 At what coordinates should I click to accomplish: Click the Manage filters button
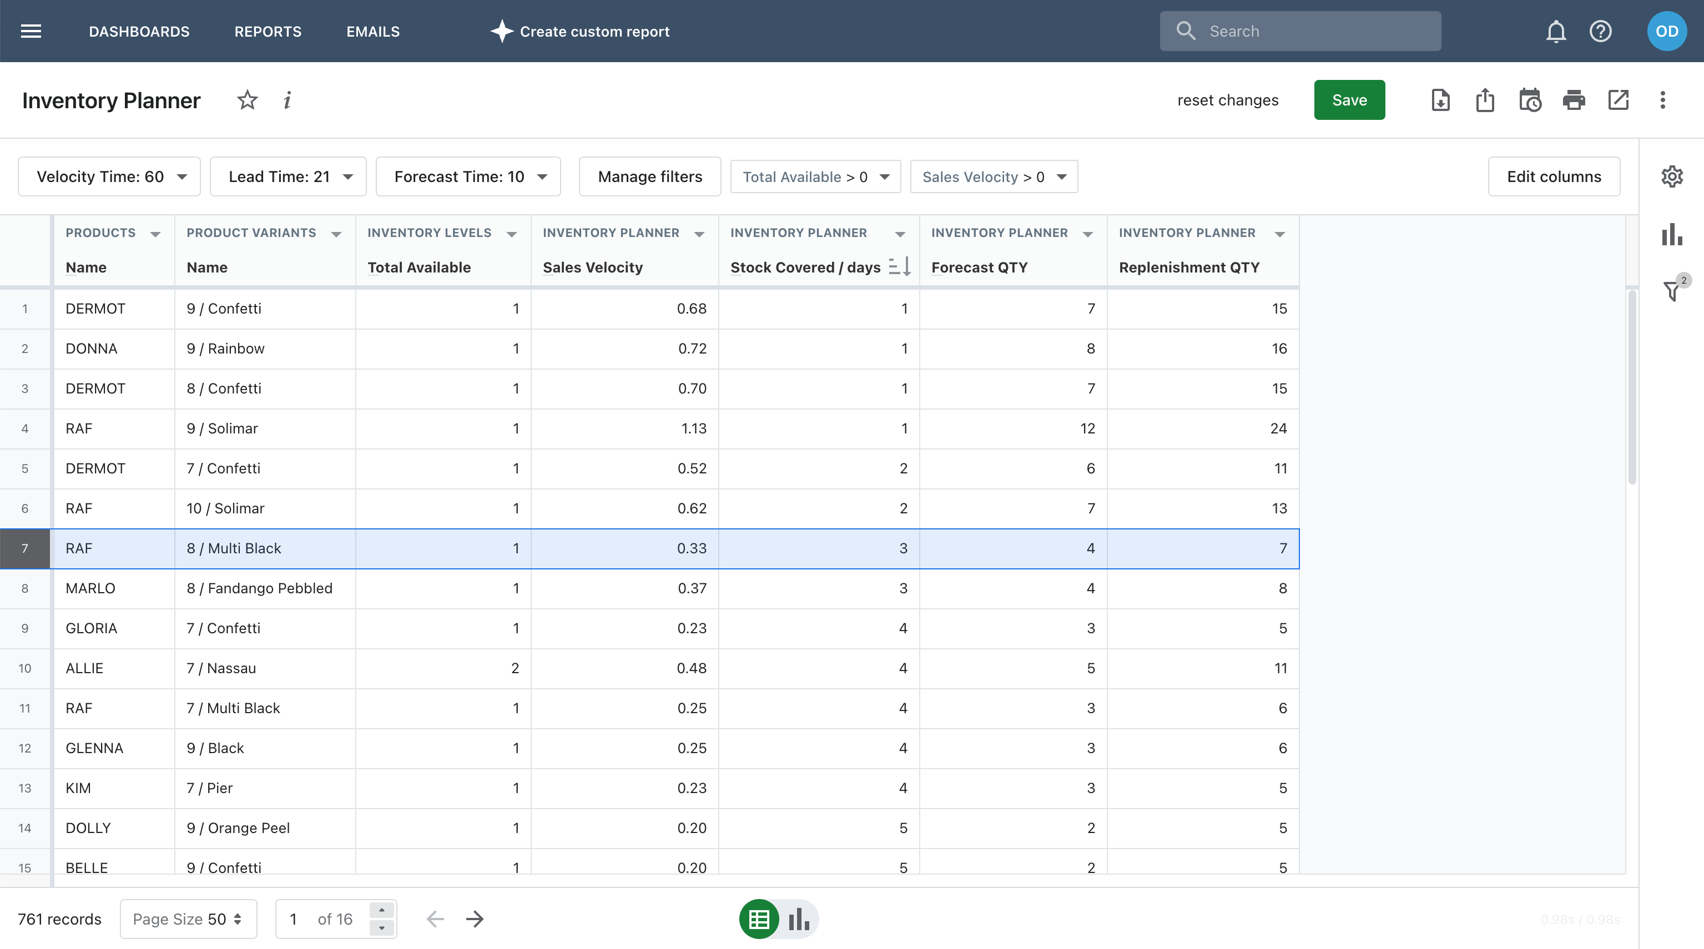(x=650, y=176)
